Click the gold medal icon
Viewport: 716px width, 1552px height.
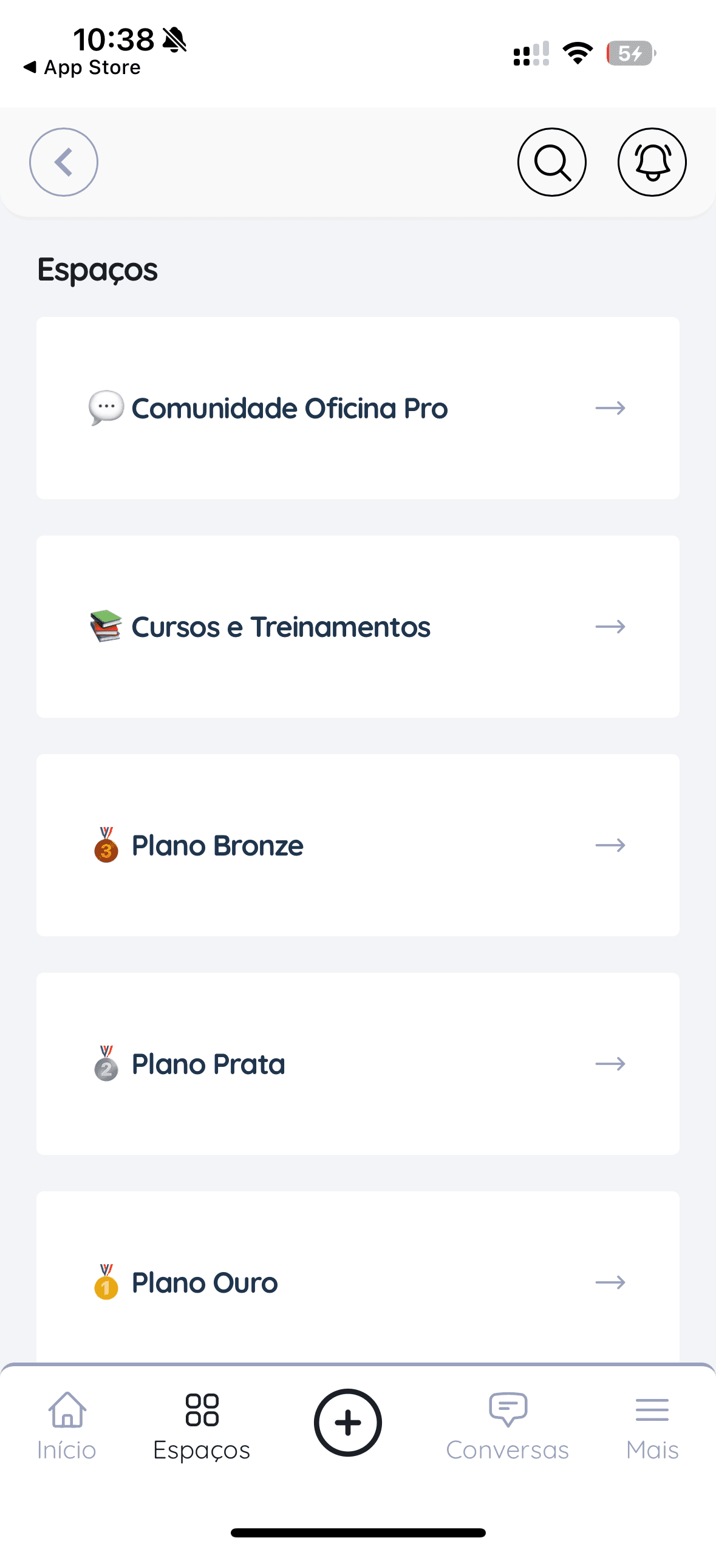coord(106,1282)
